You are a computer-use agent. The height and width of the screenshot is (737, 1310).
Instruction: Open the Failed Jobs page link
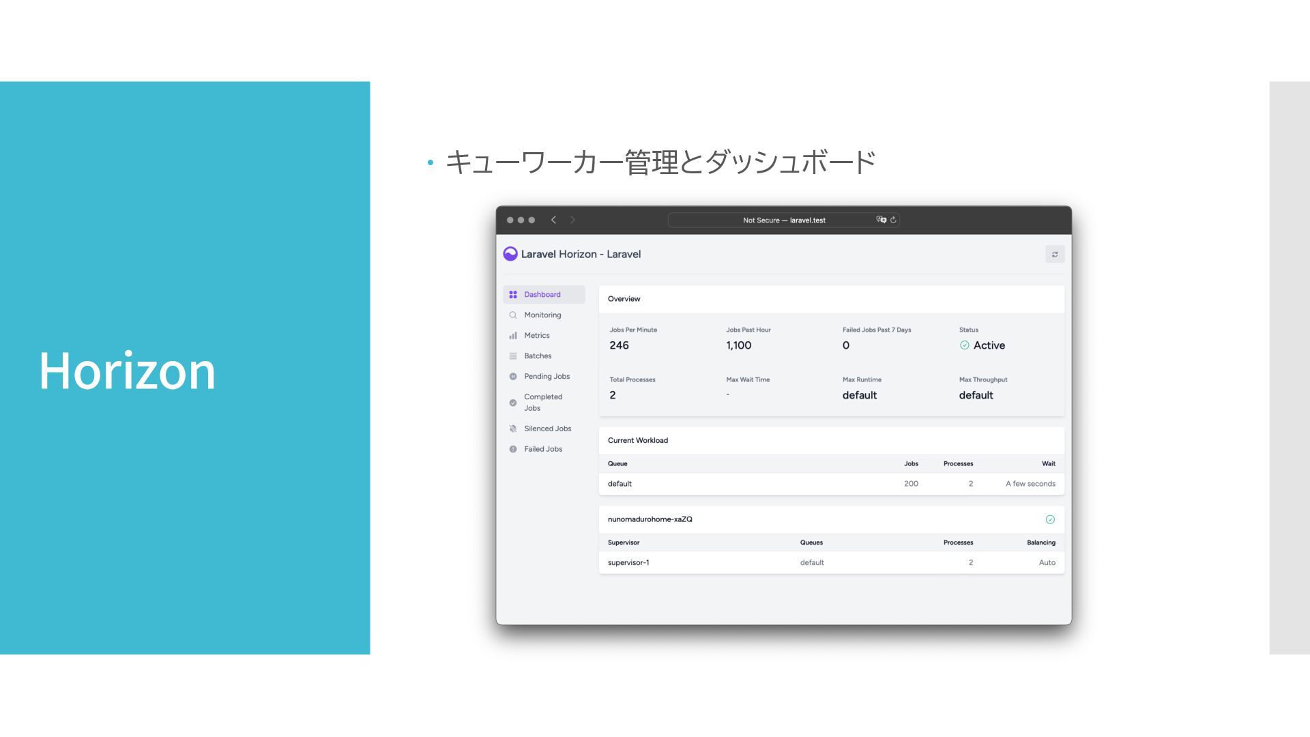point(543,449)
